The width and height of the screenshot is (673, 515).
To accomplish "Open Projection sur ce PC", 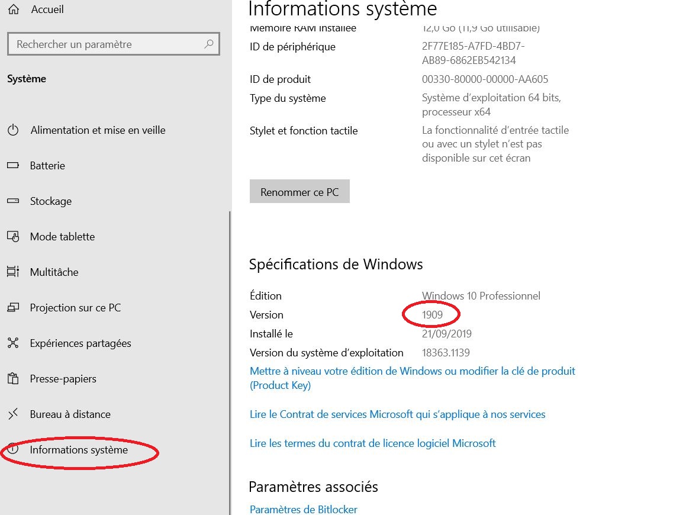I will pos(76,308).
